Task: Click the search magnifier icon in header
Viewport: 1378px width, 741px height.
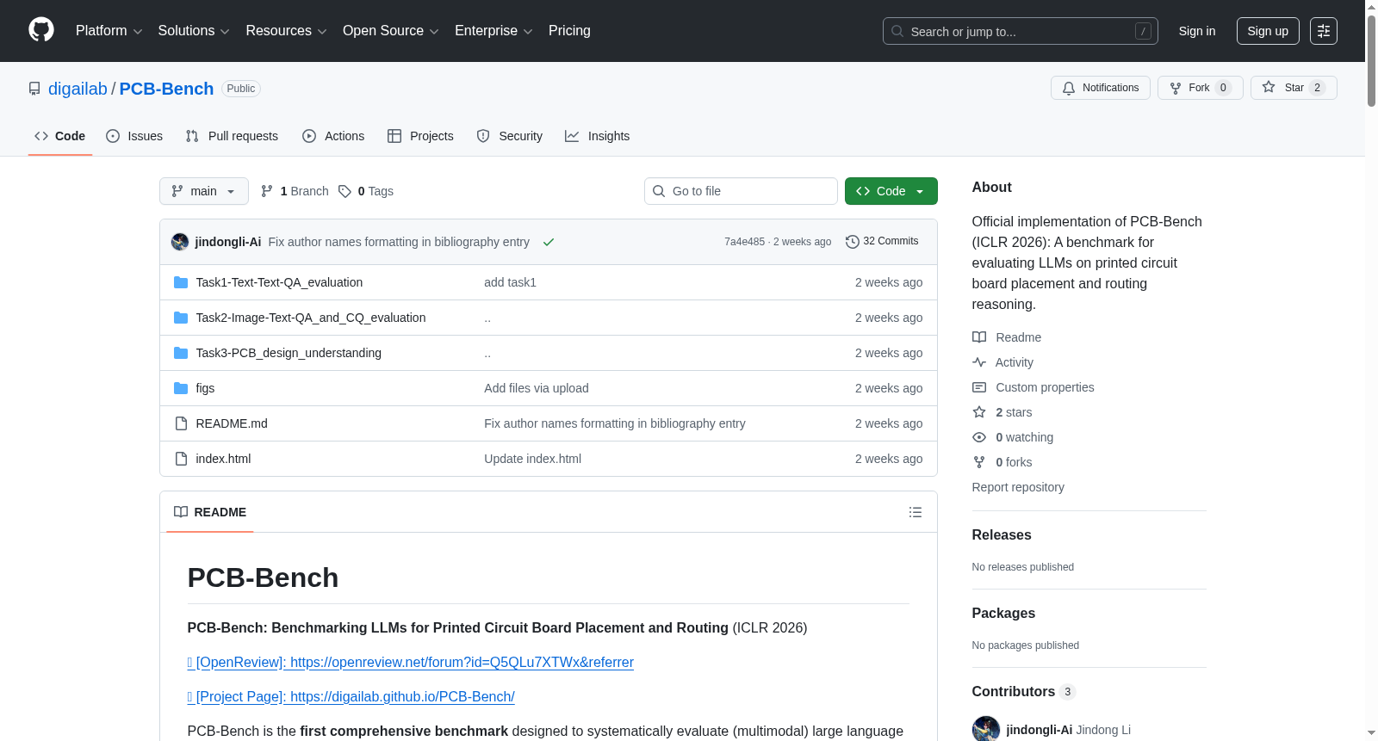Action: click(x=897, y=31)
